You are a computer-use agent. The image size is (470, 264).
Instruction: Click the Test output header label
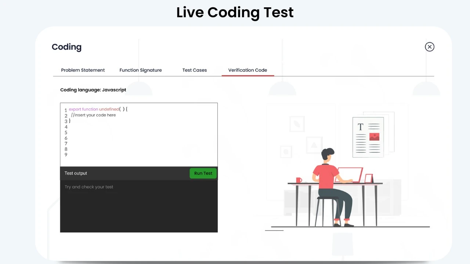coord(76,173)
